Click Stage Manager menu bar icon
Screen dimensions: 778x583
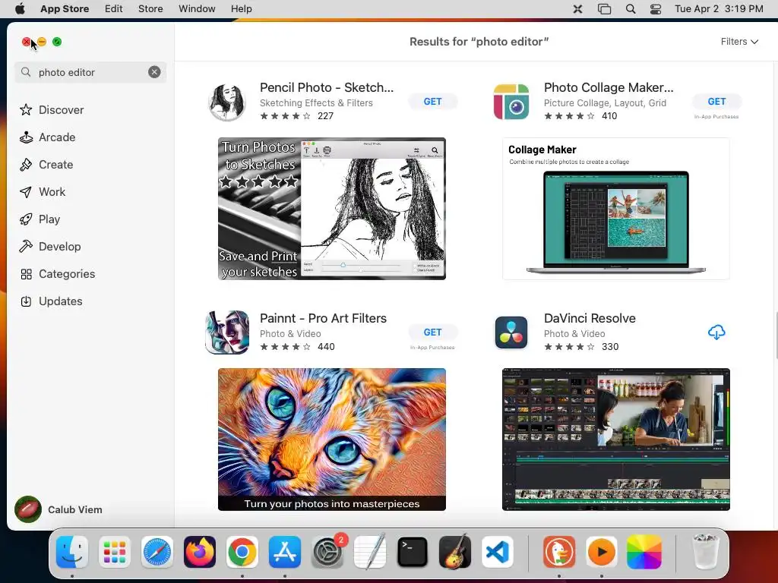tap(604, 9)
